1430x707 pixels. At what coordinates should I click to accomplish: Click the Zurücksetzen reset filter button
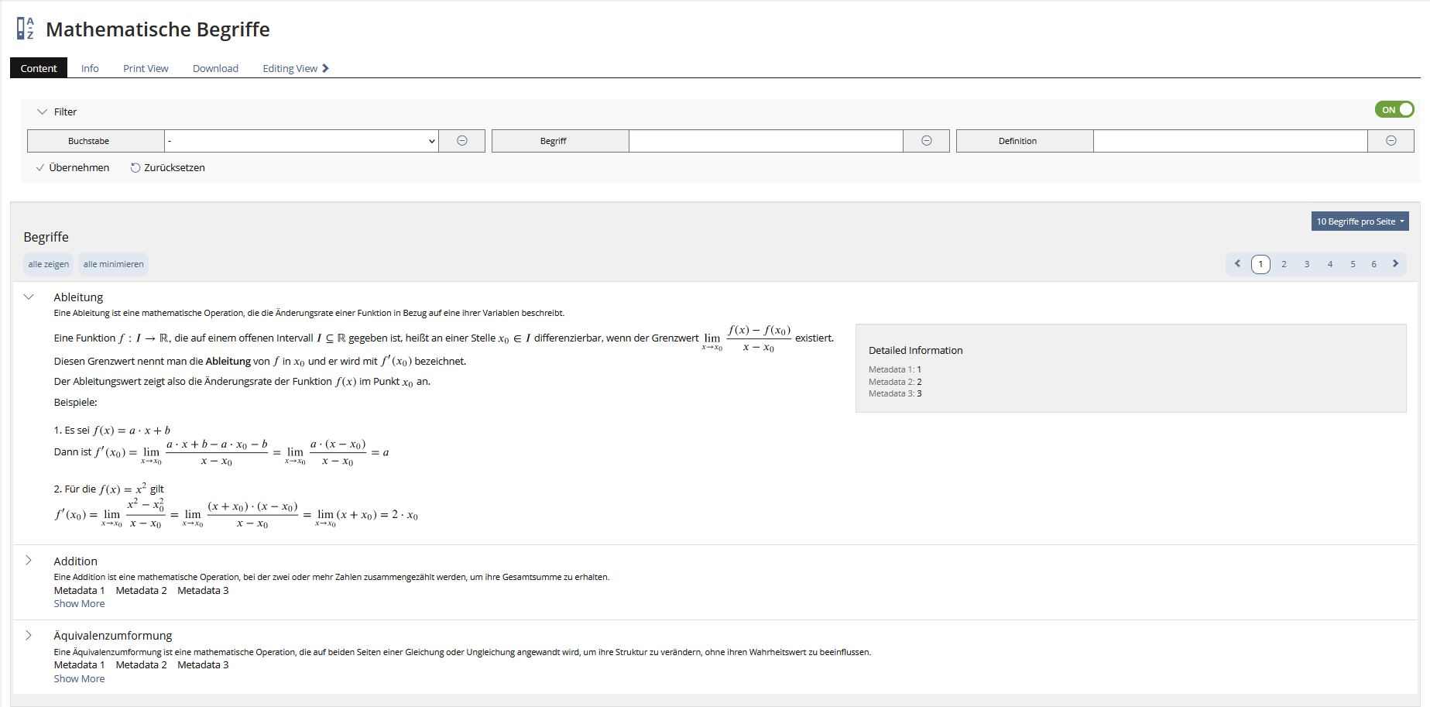click(x=167, y=168)
